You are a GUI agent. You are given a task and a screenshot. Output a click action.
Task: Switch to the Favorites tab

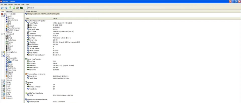9,11
